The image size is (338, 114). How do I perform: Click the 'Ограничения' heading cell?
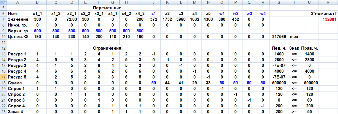point(107,48)
